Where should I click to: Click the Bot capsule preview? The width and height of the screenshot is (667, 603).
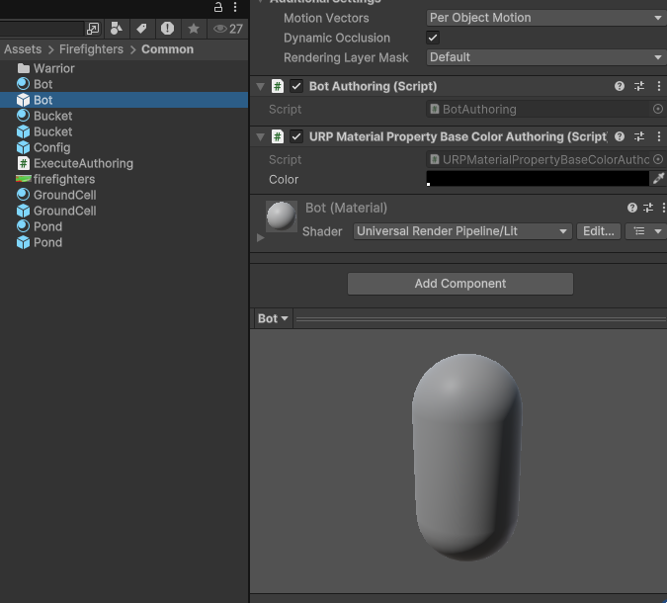[466, 457]
